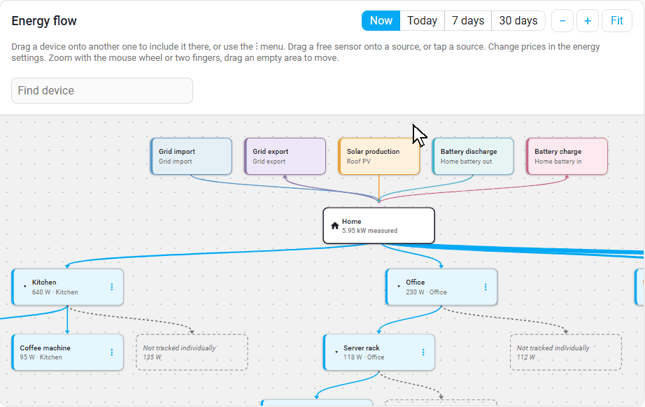Click the Home house icon
The width and height of the screenshot is (645, 407).
click(335, 226)
